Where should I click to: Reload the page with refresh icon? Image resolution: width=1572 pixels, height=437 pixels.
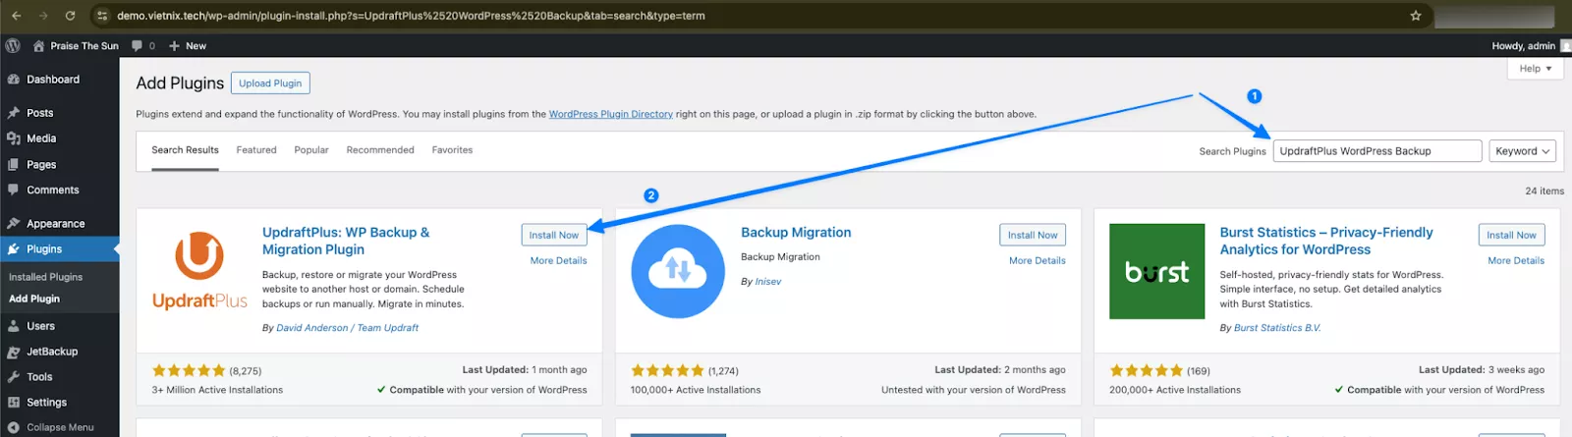click(x=70, y=16)
